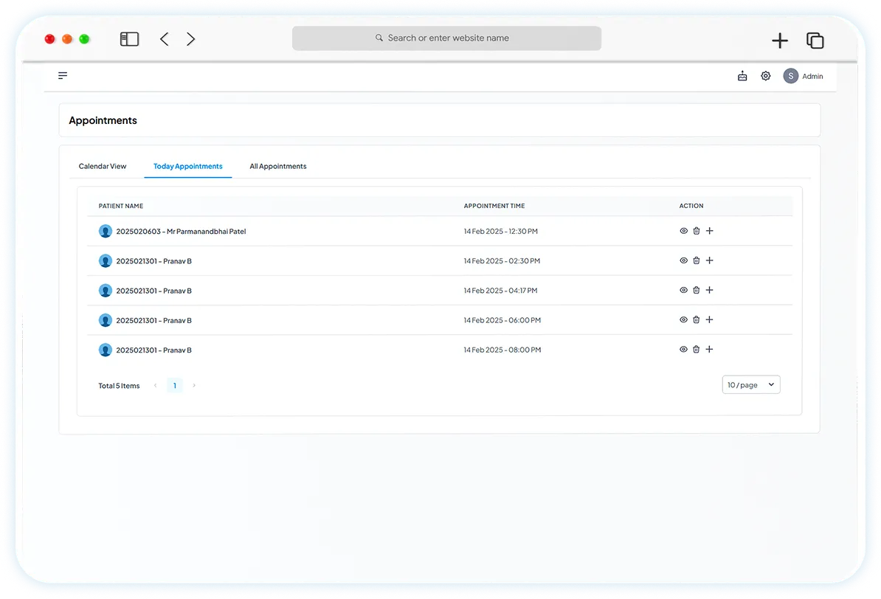Click the PATIENT NAME column header
The height and width of the screenshot is (599, 881).
[x=121, y=207]
